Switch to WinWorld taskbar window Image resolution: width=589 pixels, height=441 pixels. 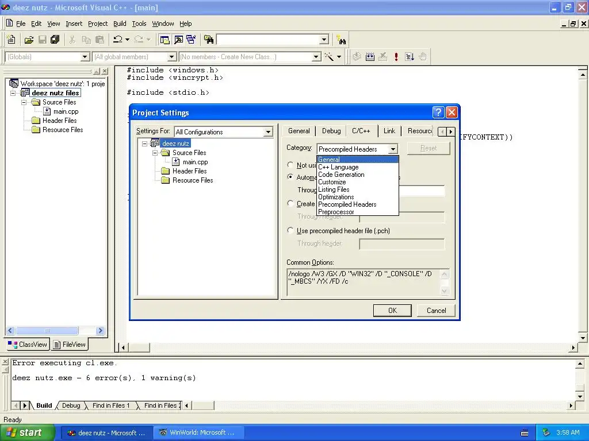click(198, 433)
